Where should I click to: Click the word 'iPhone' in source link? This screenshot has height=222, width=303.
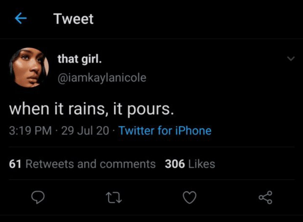[x=193, y=130]
